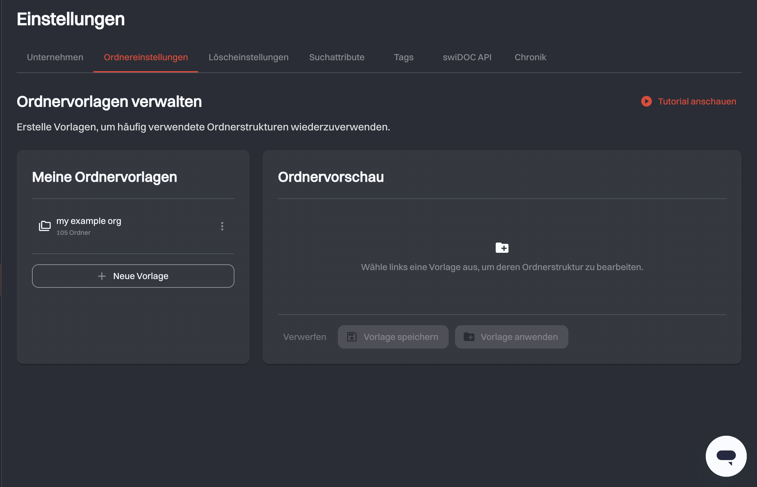Open the chat support bubble
This screenshot has width=757, height=487.
coord(726,456)
